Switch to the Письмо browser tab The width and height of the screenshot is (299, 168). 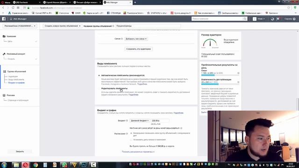pos(87,2)
